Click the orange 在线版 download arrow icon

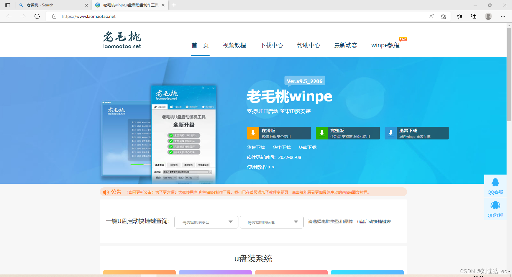tap(253, 133)
